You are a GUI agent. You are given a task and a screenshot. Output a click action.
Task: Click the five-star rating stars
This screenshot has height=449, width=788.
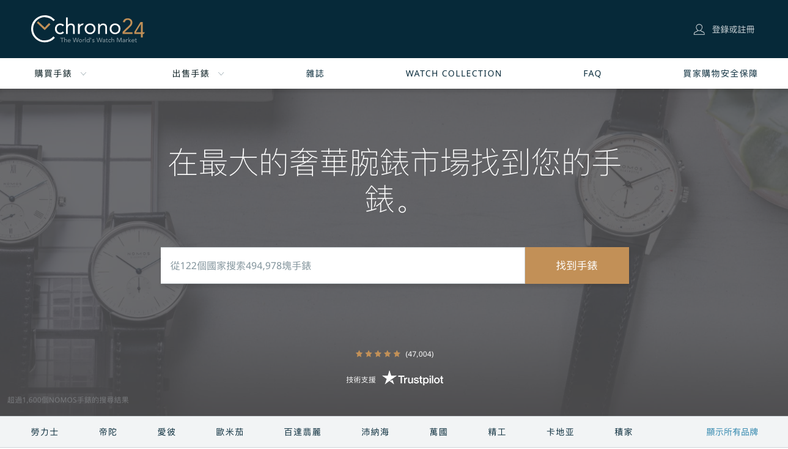tap(378, 354)
